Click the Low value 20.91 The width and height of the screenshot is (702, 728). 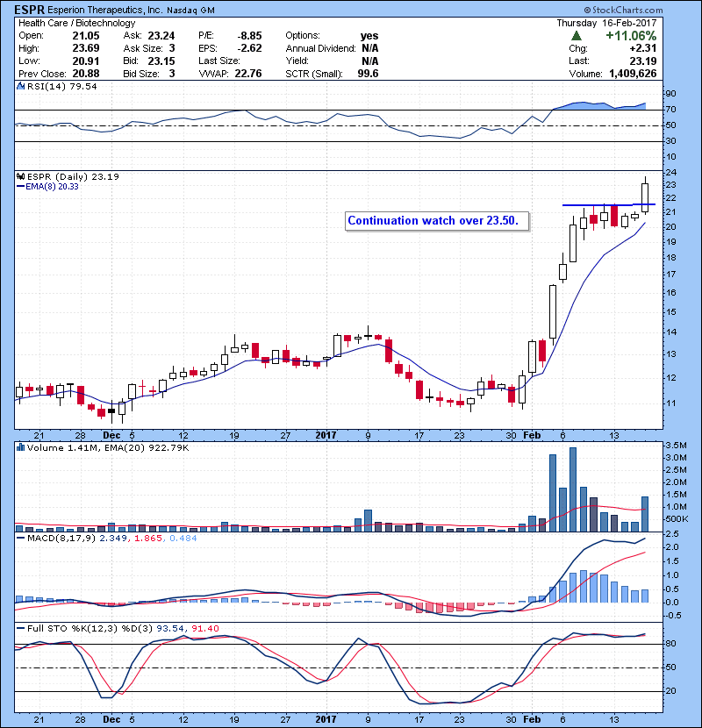(86, 61)
